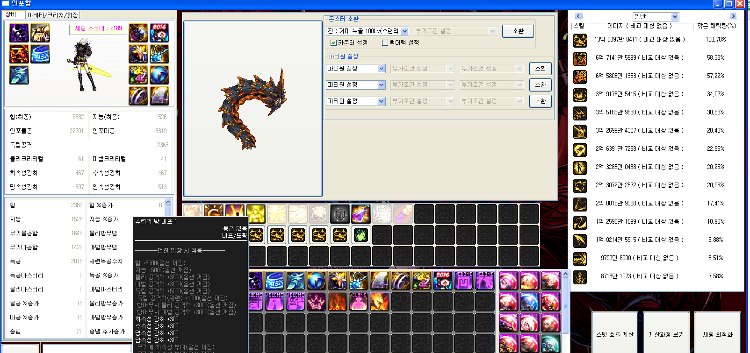This screenshot has height=353, width=750.
Task: Select the equipped dark purple shoulder item icon
Action: (x=19, y=33)
